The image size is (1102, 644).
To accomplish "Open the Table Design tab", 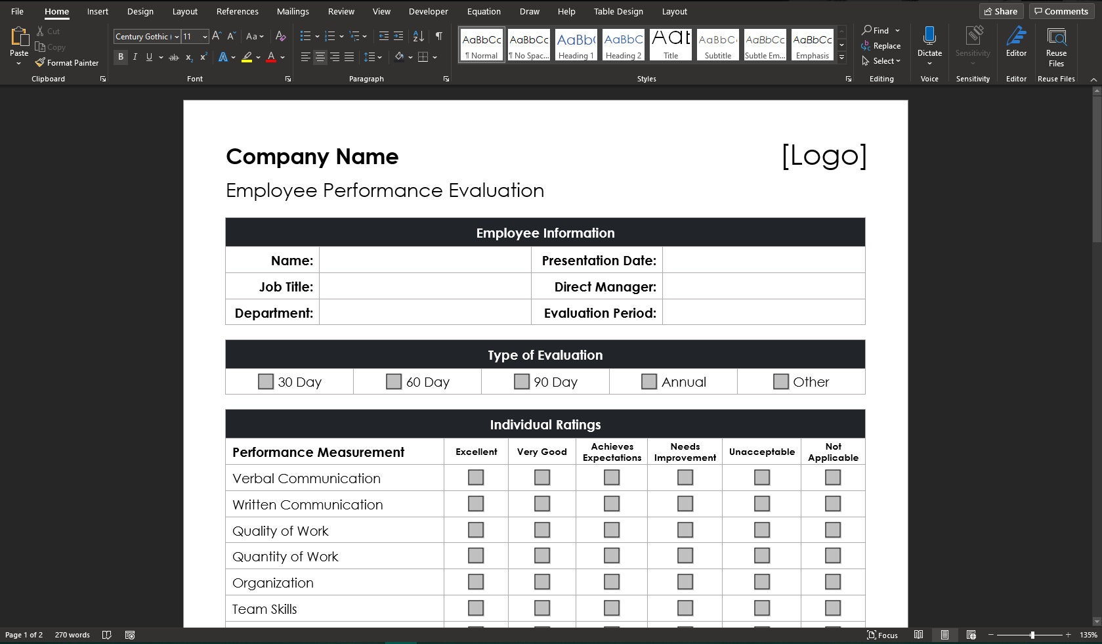I will 618,11.
